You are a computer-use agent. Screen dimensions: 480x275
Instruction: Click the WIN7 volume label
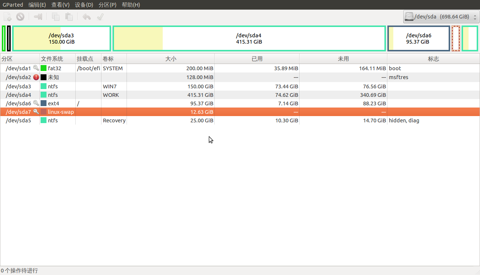[110, 86]
